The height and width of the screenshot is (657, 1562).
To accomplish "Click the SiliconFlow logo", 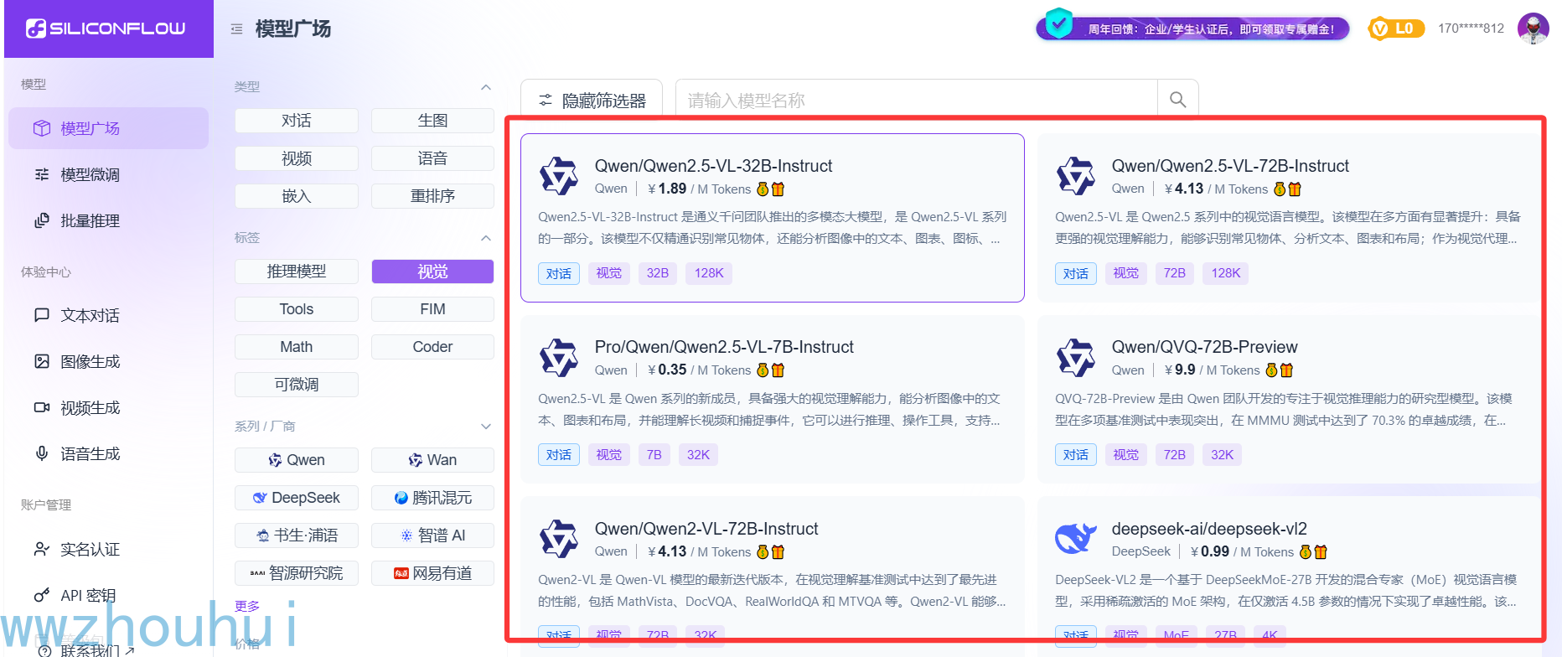I will [106, 28].
